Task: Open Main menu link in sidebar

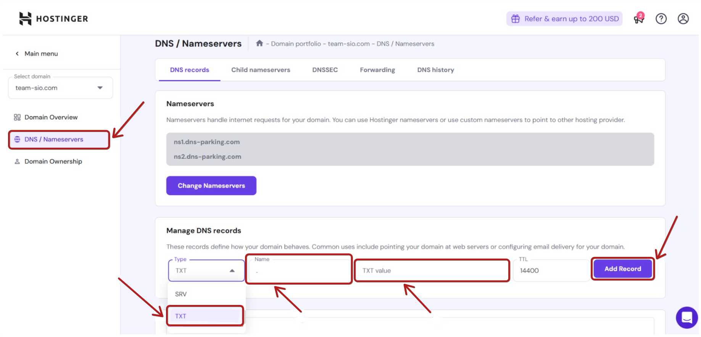Action: (41, 54)
